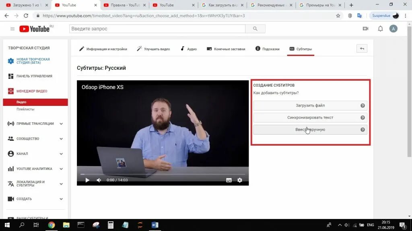Switch to Улучшить видео tab

point(153,49)
